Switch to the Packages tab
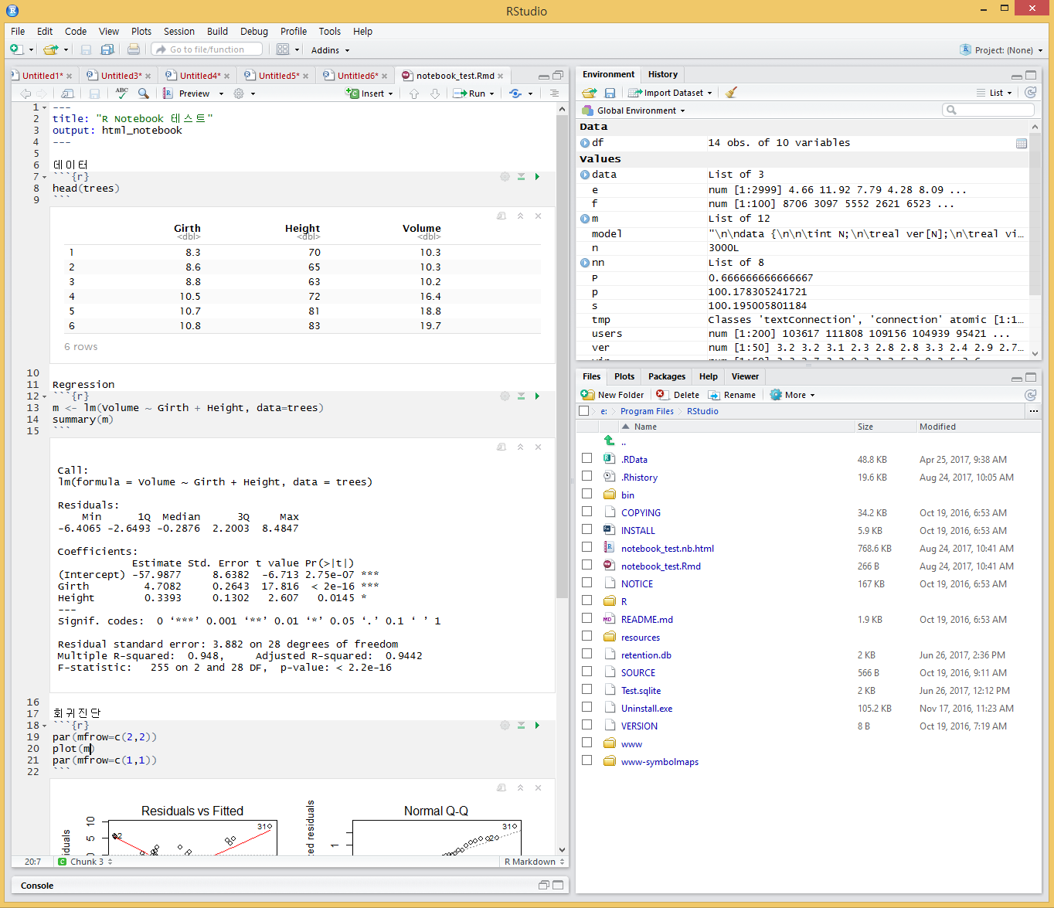Screen dimensions: 1054x908 tap(667, 376)
